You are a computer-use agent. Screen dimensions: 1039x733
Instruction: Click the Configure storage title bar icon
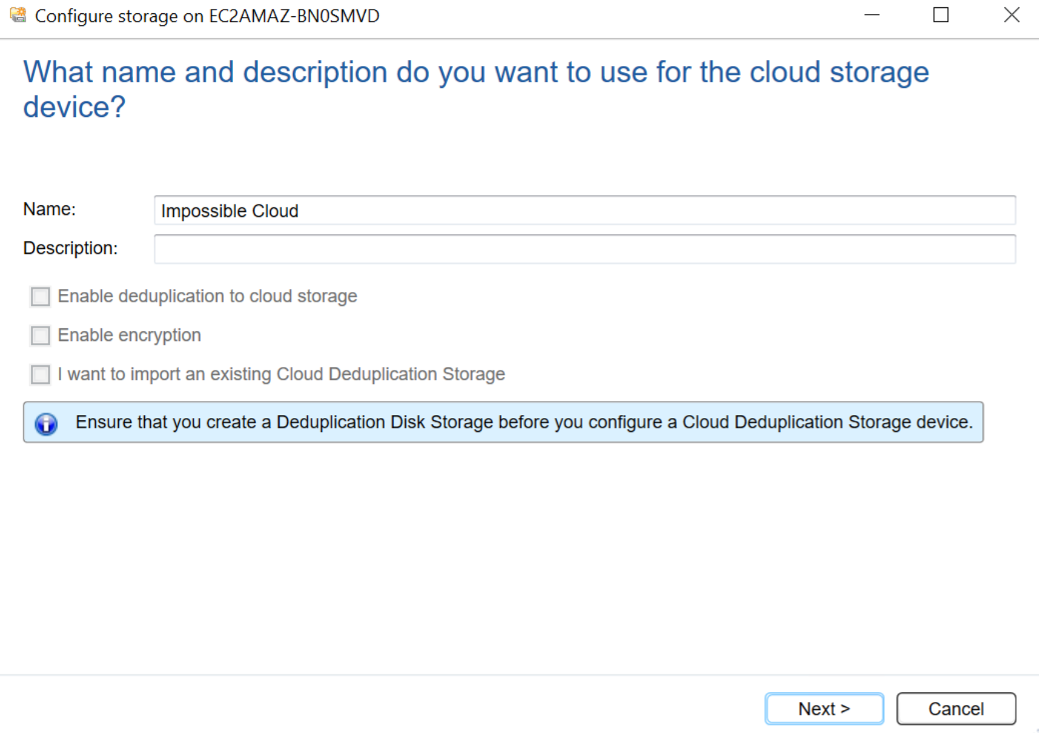18,15
